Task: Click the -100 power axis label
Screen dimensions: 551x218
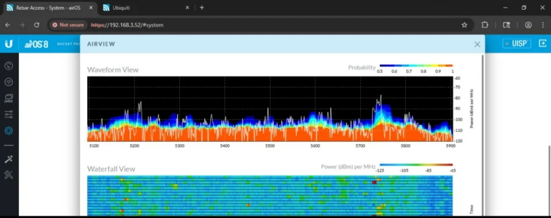Action: 458,119
